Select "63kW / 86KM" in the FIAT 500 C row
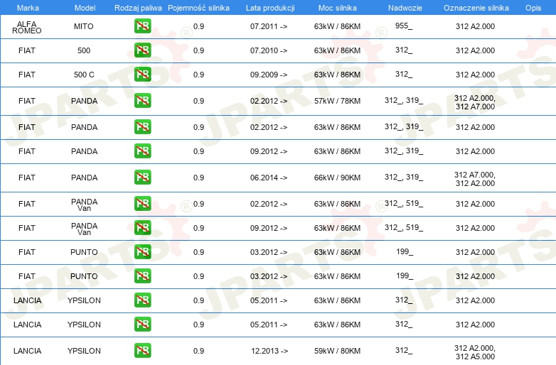 [337, 75]
